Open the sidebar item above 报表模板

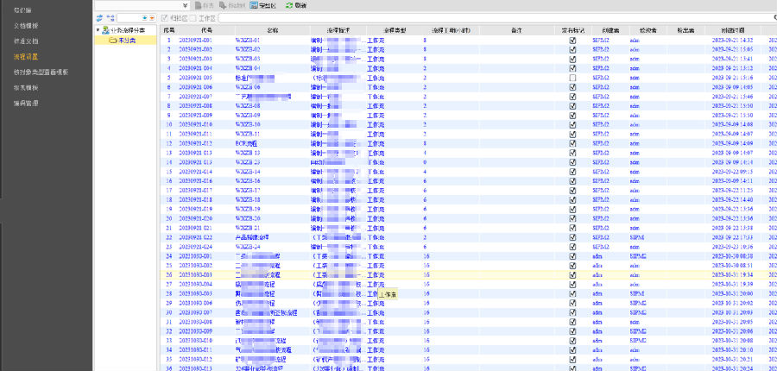point(41,72)
